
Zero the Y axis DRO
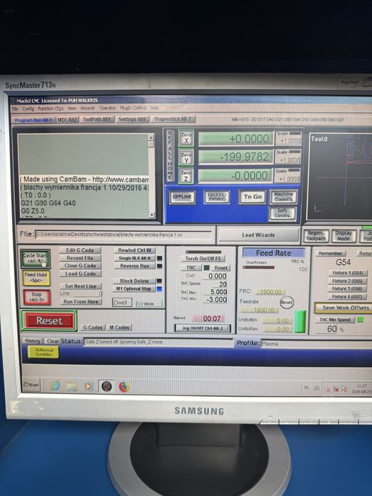[x=186, y=157]
